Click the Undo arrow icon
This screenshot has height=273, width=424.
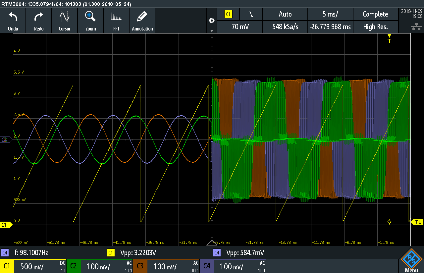tap(13, 17)
